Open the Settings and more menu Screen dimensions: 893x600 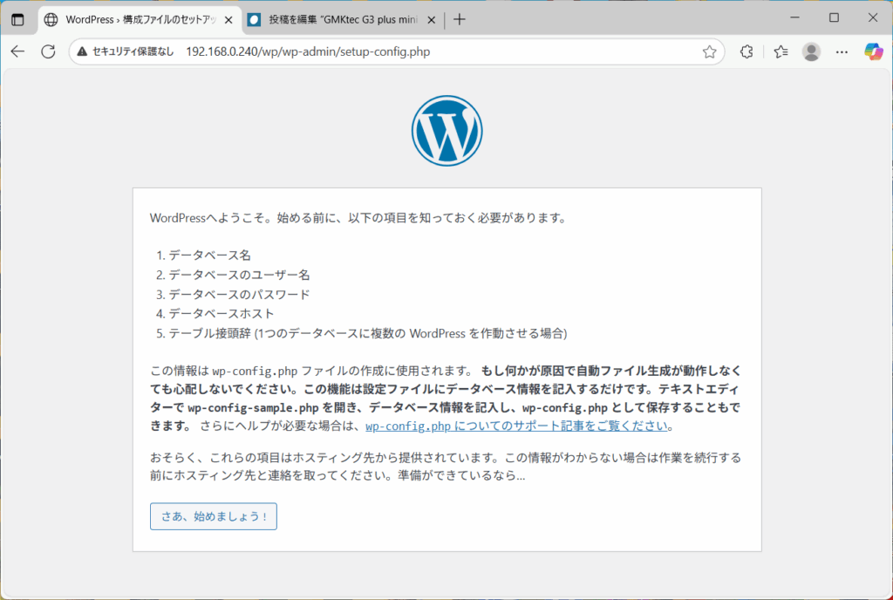[842, 51]
